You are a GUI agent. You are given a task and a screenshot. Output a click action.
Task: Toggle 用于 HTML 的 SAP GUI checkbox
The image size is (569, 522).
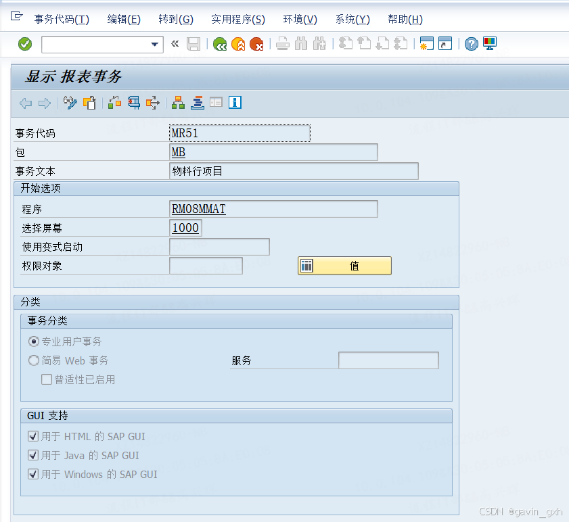pyautogui.click(x=33, y=436)
